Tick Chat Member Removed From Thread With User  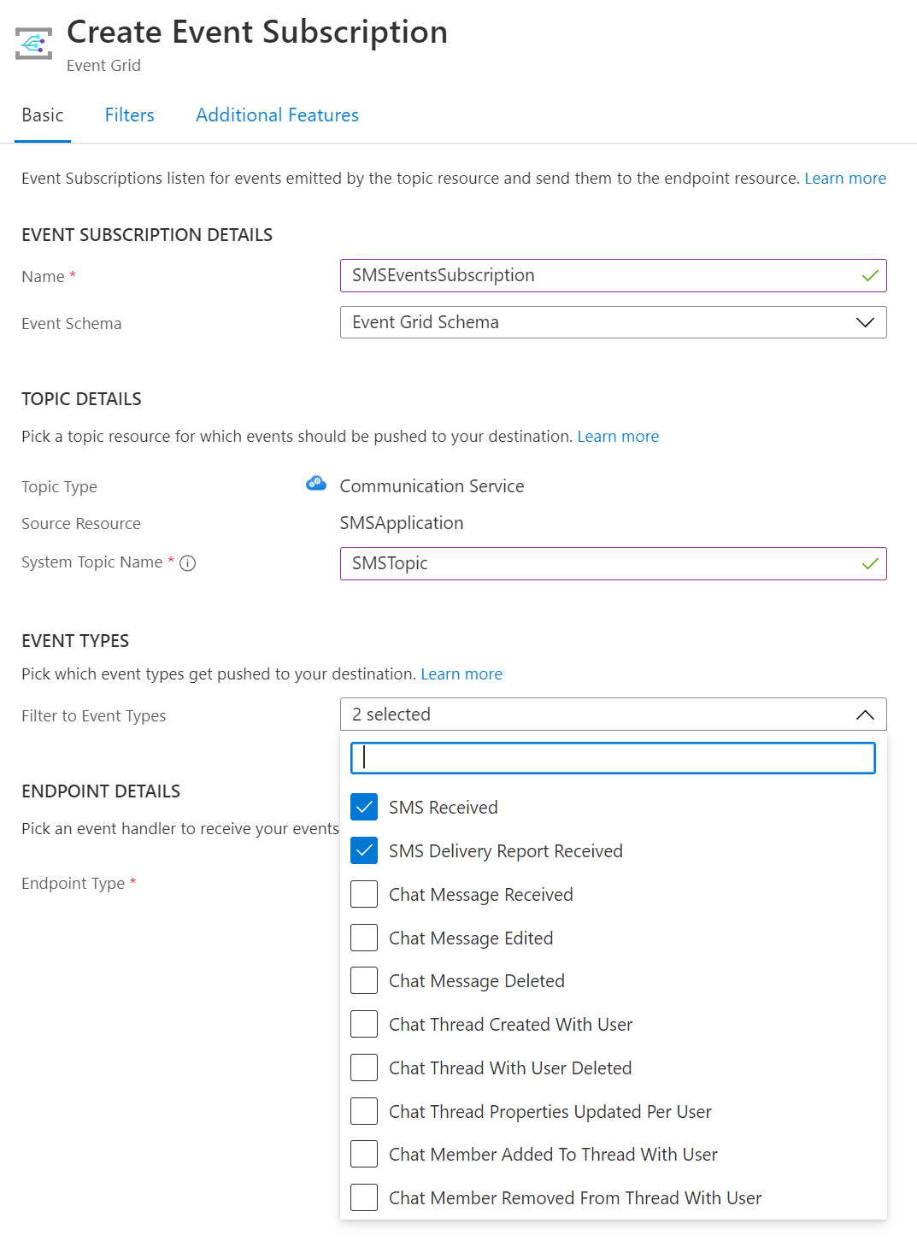[364, 1197]
